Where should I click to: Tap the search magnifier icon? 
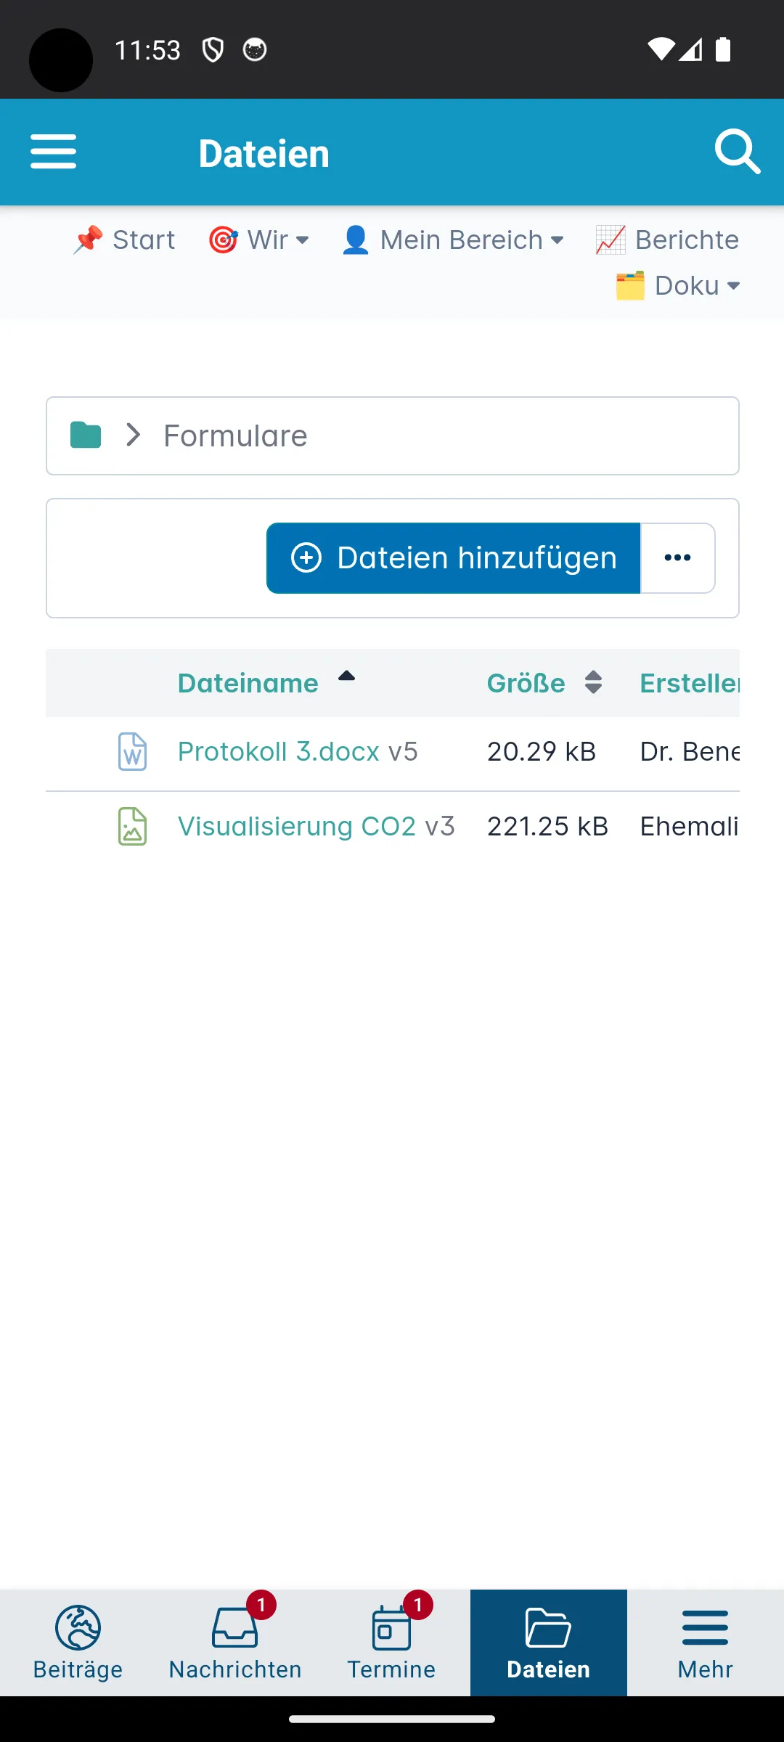tap(738, 152)
